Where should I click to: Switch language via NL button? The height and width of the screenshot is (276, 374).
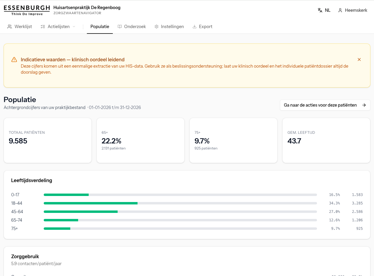tap(324, 10)
